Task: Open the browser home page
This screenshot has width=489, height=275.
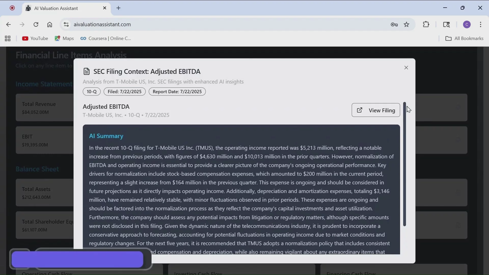Action: [x=50, y=24]
